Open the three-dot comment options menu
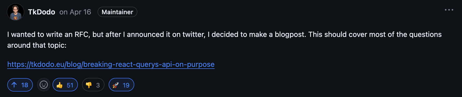Image resolution: width=462 pixels, height=97 pixels. [449, 10]
